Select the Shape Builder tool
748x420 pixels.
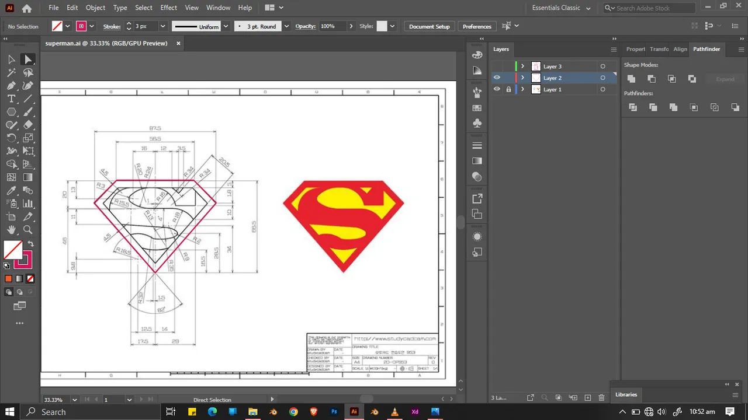click(x=11, y=164)
